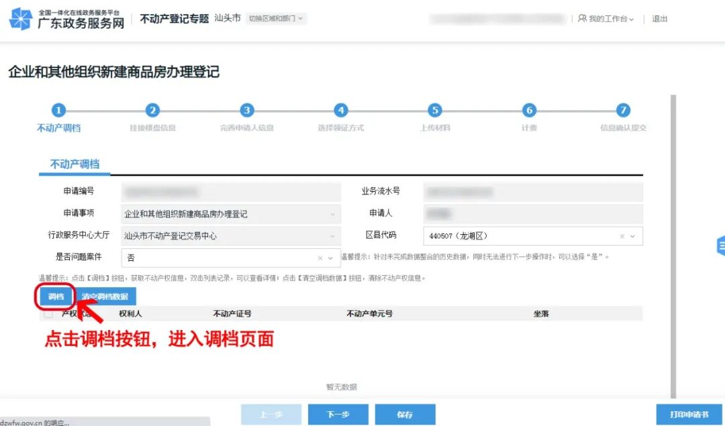点击步骤图标 4「选择领证方式」
725x426 pixels.
click(x=340, y=110)
